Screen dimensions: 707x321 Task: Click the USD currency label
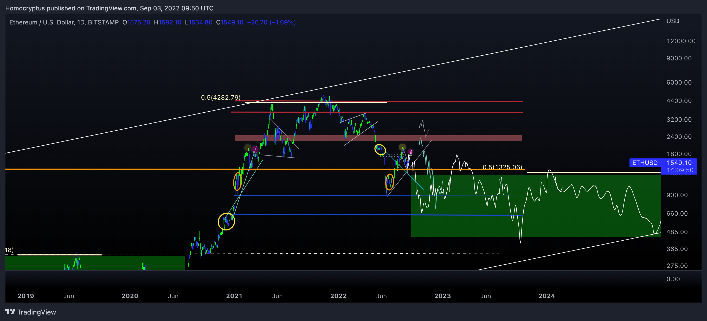(673, 21)
